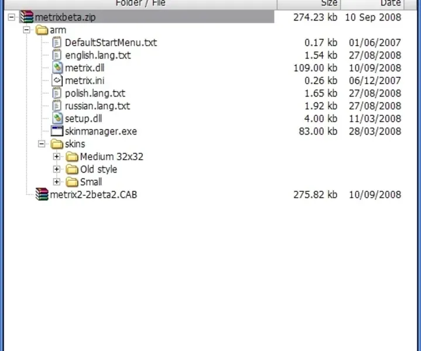Sort by the Date column header
The image size is (421, 351).
(x=372, y=4)
